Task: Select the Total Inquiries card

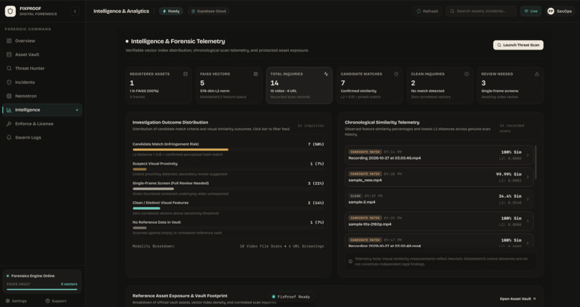Action: [x=299, y=86]
